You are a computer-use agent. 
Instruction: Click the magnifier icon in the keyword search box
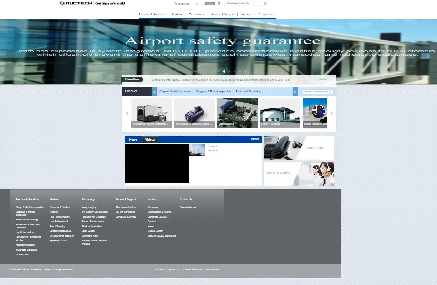(265, 4)
